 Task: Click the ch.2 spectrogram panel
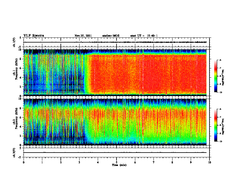tap(115, 122)
